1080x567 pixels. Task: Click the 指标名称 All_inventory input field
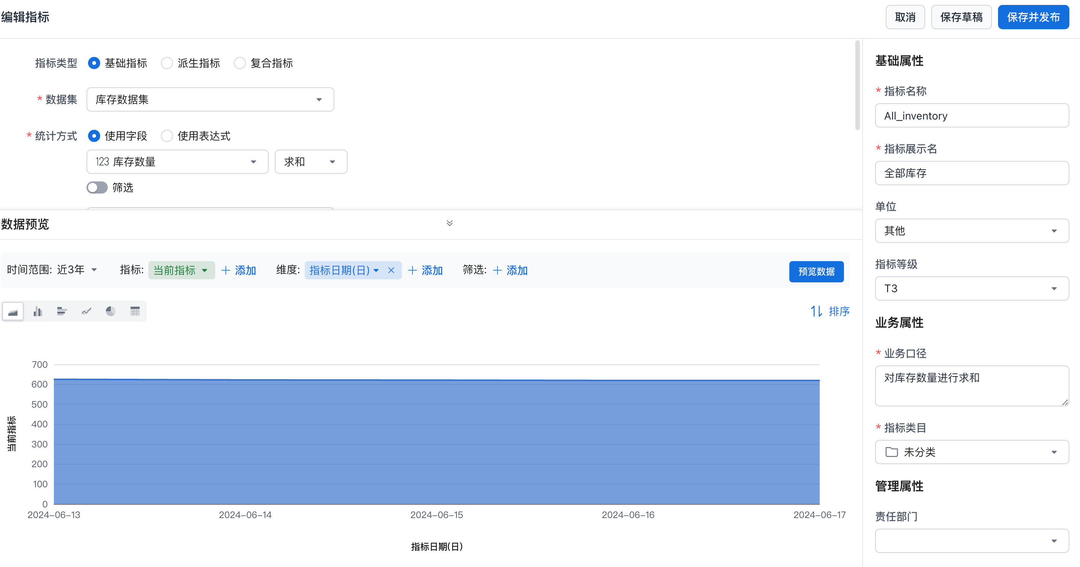point(971,116)
